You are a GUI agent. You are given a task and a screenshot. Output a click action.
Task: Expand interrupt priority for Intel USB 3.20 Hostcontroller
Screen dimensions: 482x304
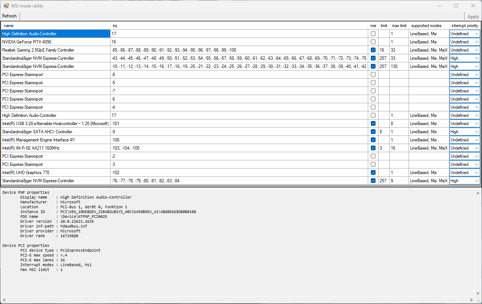[x=465, y=124]
